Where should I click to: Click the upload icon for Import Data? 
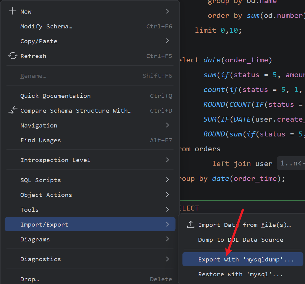(191, 224)
